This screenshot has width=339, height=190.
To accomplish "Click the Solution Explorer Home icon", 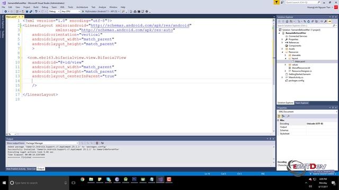I will coord(287,21).
